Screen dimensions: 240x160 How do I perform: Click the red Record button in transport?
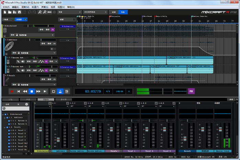(12, 91)
